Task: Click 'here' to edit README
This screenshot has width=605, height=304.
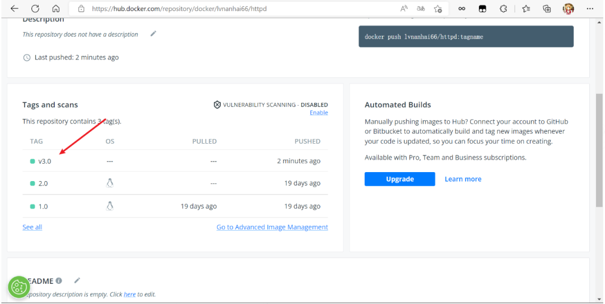Action: pos(129,294)
